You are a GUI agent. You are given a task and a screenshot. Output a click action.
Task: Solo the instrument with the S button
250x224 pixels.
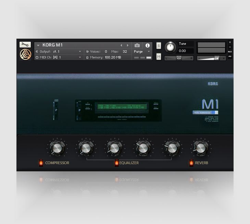159,46
